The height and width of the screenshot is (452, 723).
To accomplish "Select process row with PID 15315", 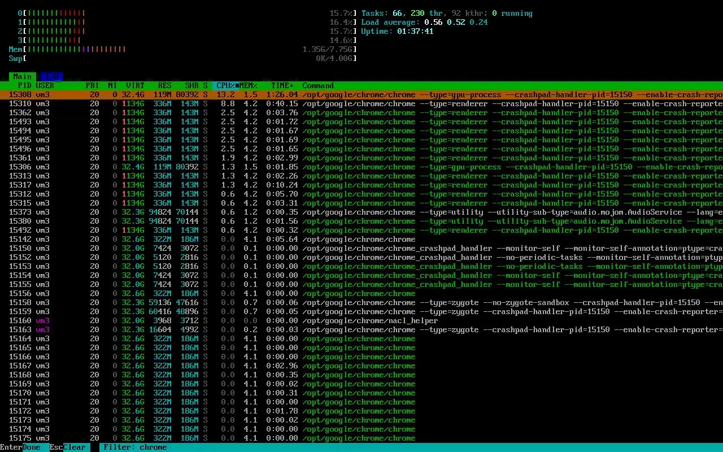I will 361,203.
